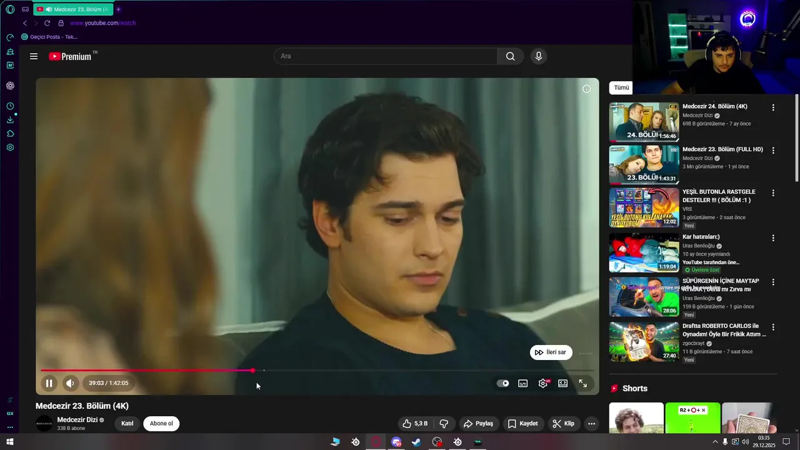The width and height of the screenshot is (800, 450).
Task: Open the M sidebar panel icon
Action: coord(10,65)
